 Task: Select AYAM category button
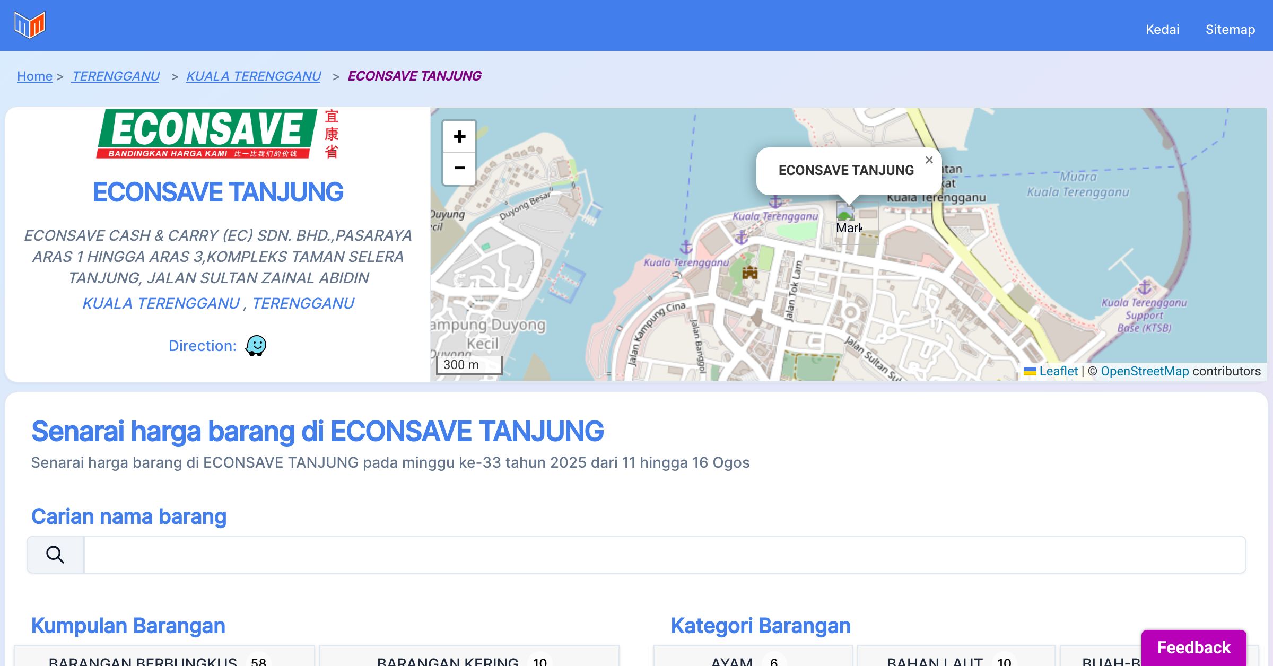(752, 660)
